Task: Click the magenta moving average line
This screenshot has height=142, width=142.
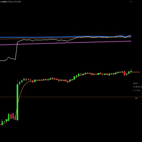Action: click(x=66, y=43)
